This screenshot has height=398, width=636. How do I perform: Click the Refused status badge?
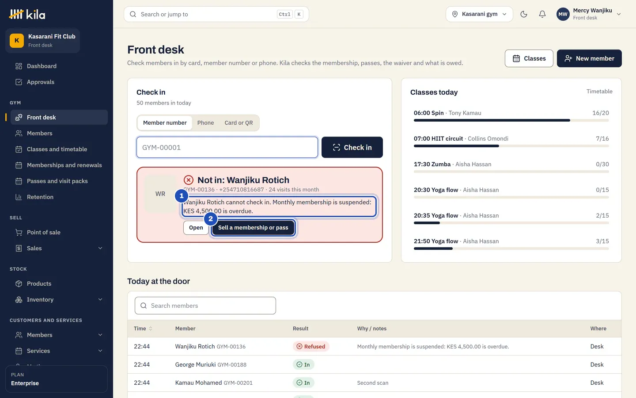(311, 347)
